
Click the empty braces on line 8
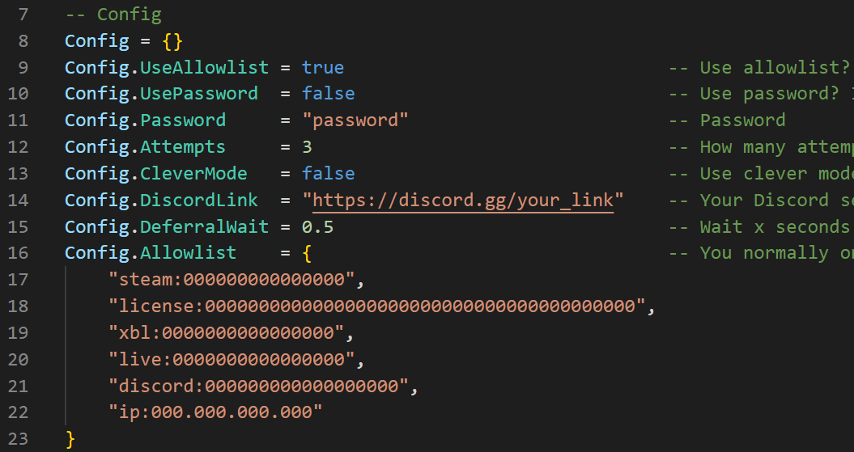(172, 41)
